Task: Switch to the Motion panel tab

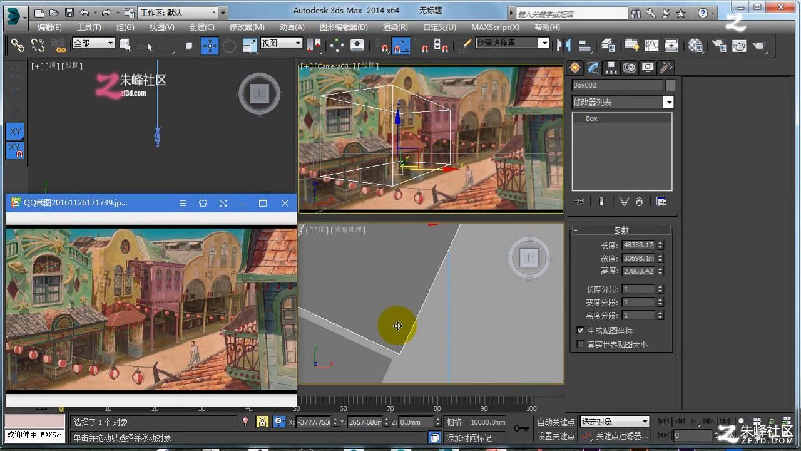Action: point(630,68)
